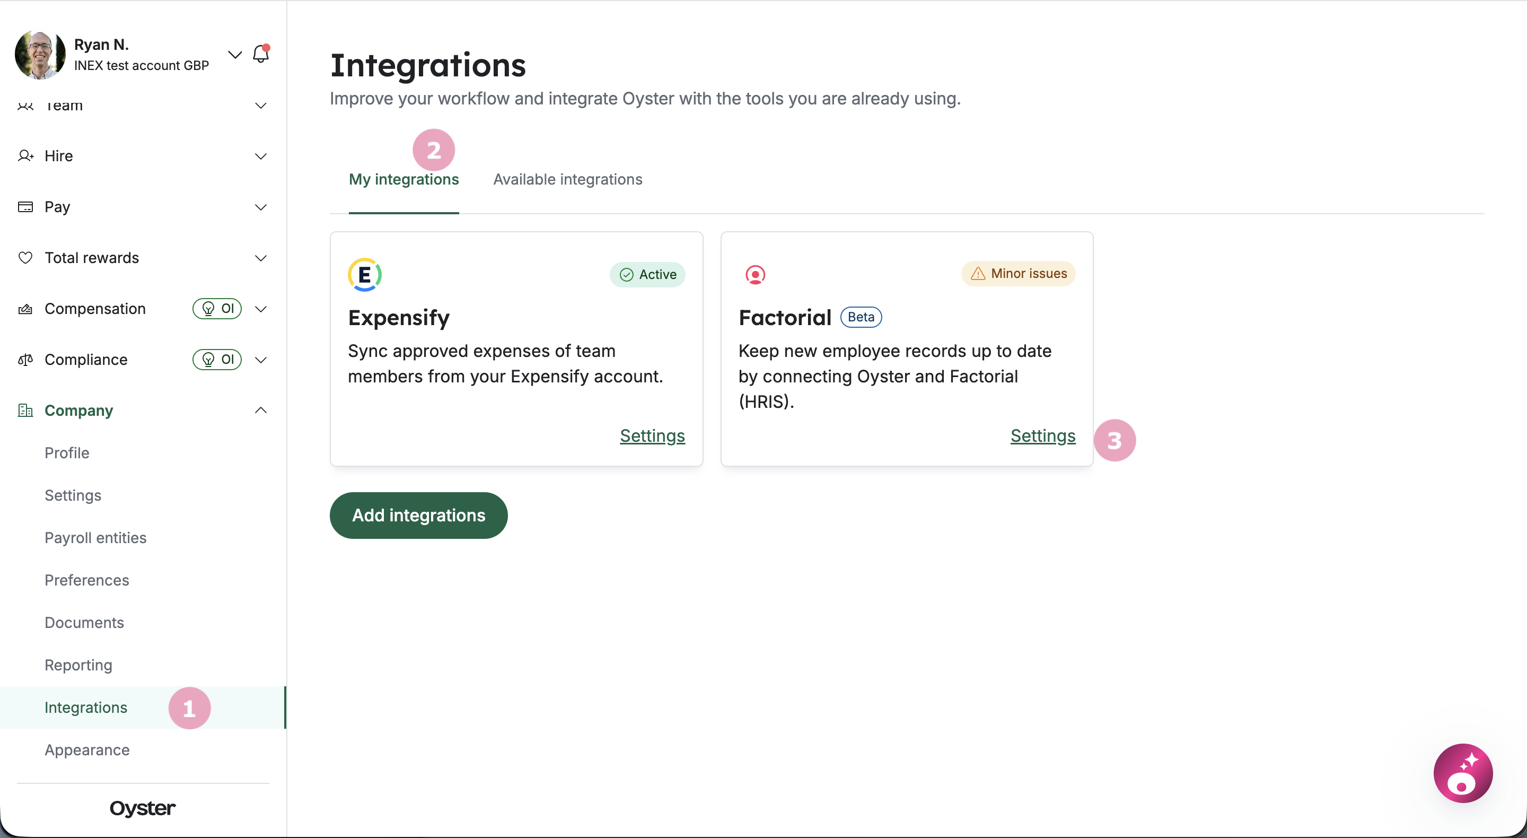
Task: Click Ryan N. profile avatar
Action: click(40, 55)
